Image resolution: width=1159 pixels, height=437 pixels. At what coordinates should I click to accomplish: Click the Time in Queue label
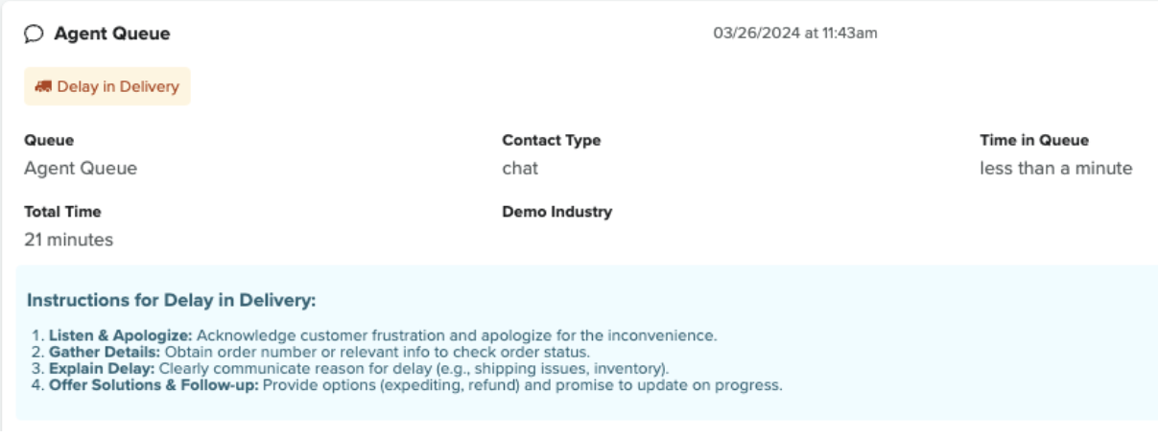coord(1033,140)
